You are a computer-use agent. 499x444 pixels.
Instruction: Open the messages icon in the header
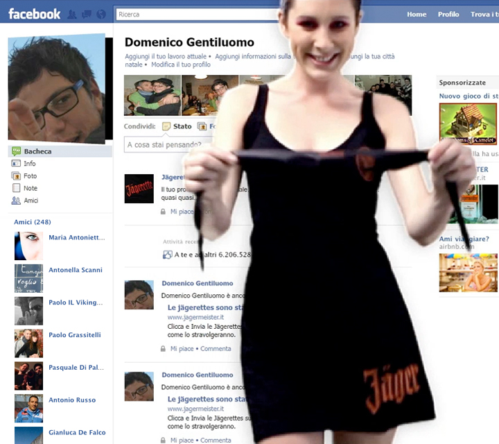pyautogui.click(x=87, y=15)
